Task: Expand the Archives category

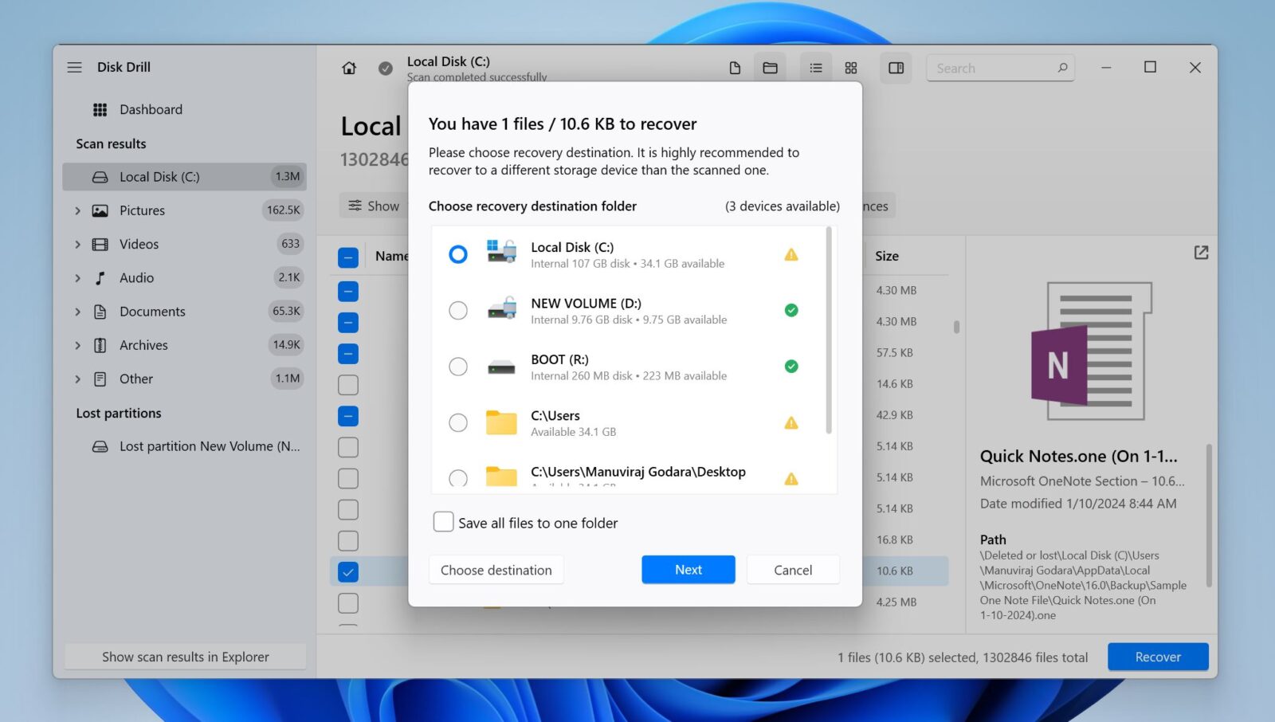Action: pos(77,346)
